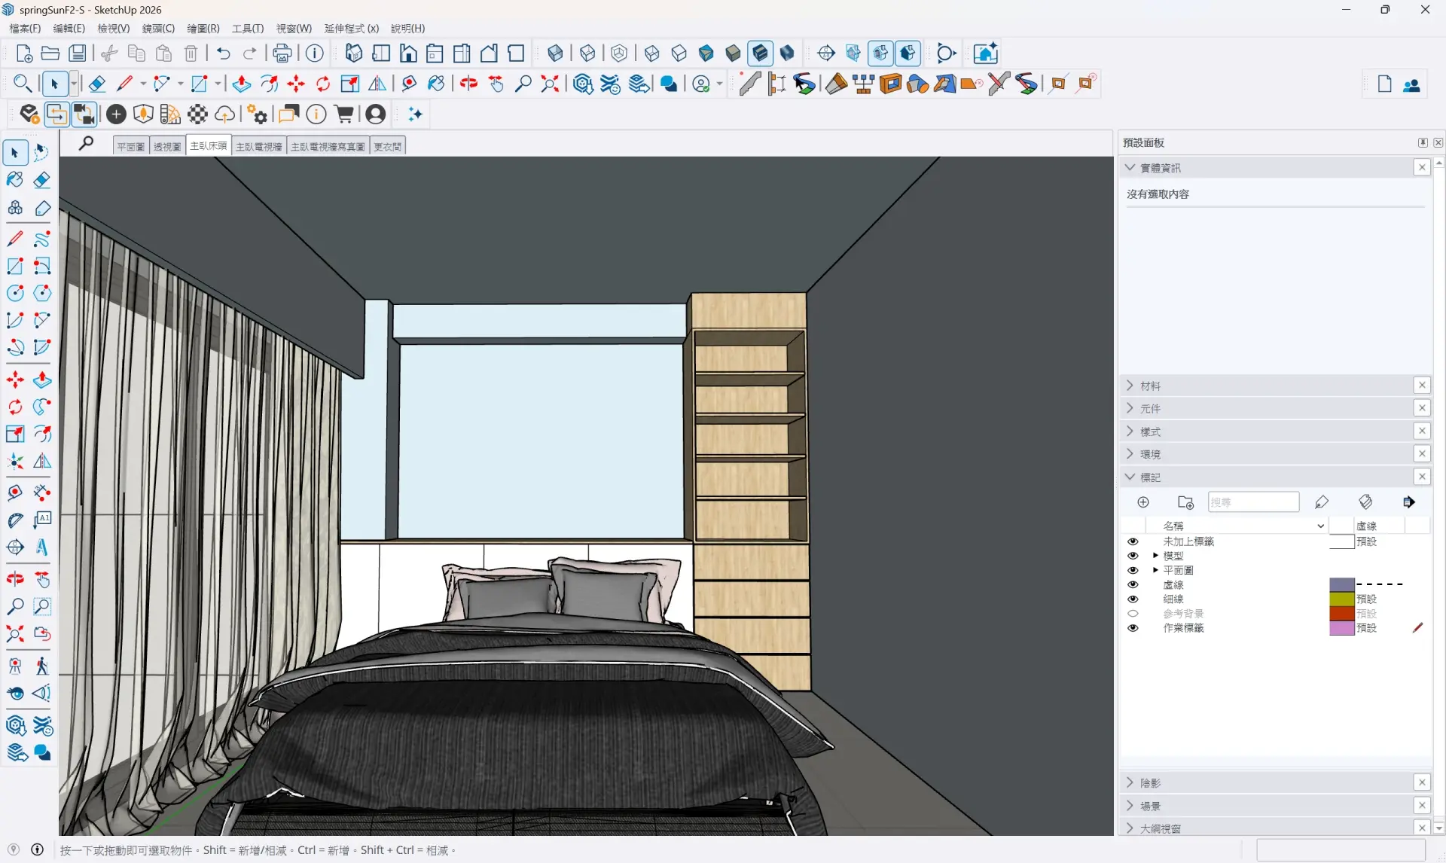Image resolution: width=1446 pixels, height=863 pixels.
Task: Undo the last action with the undo arrow
Action: 223,53
